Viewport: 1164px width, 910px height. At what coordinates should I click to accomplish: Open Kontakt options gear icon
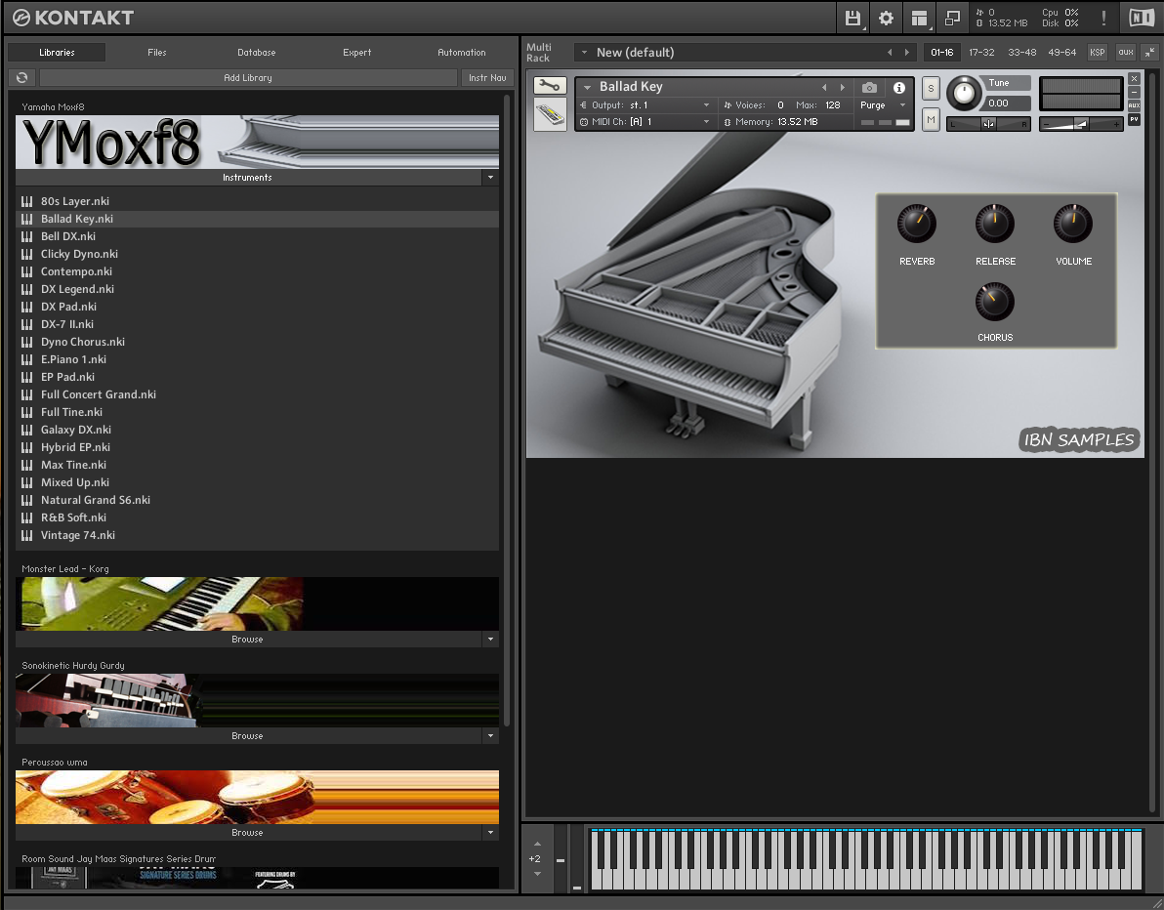click(x=886, y=18)
